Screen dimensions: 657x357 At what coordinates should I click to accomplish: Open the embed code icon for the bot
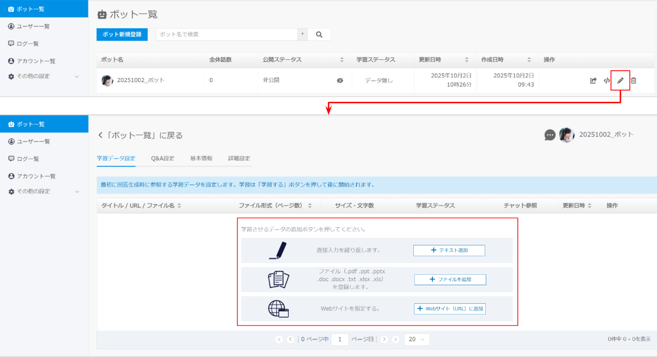pyautogui.click(x=607, y=81)
